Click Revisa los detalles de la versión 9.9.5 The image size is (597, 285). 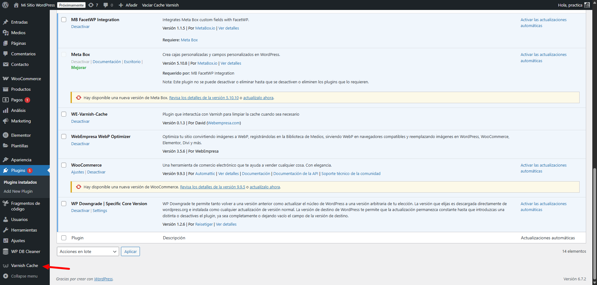[213, 187]
